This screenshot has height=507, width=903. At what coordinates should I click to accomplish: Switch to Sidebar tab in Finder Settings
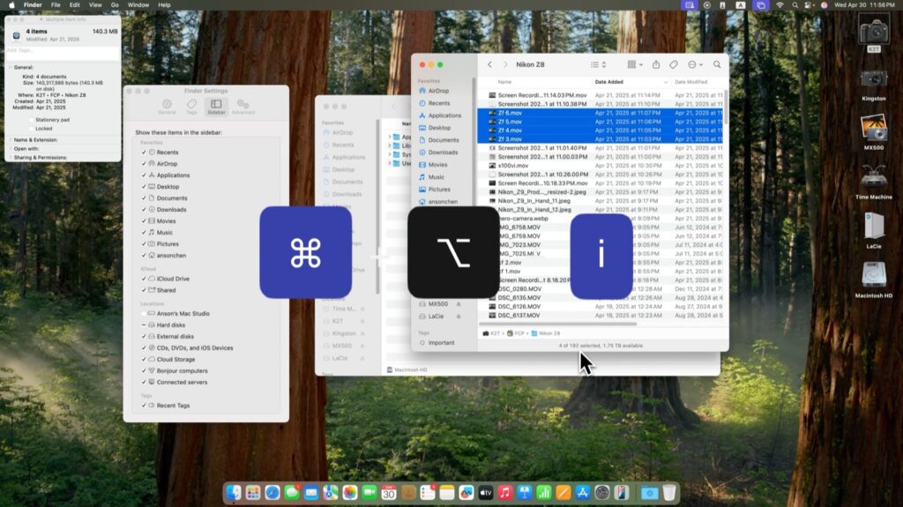pyautogui.click(x=216, y=107)
